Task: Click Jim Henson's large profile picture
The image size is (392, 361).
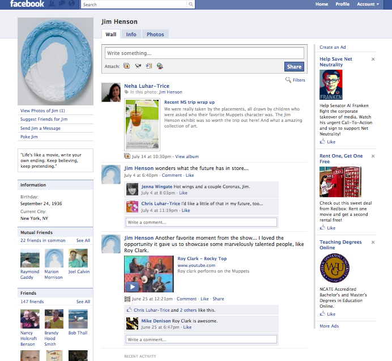Action: 56,61
